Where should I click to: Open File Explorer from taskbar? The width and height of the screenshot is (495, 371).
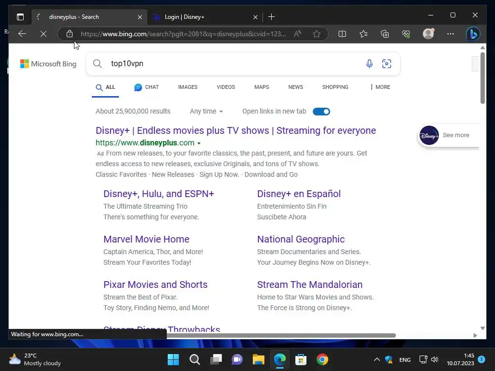point(258,359)
